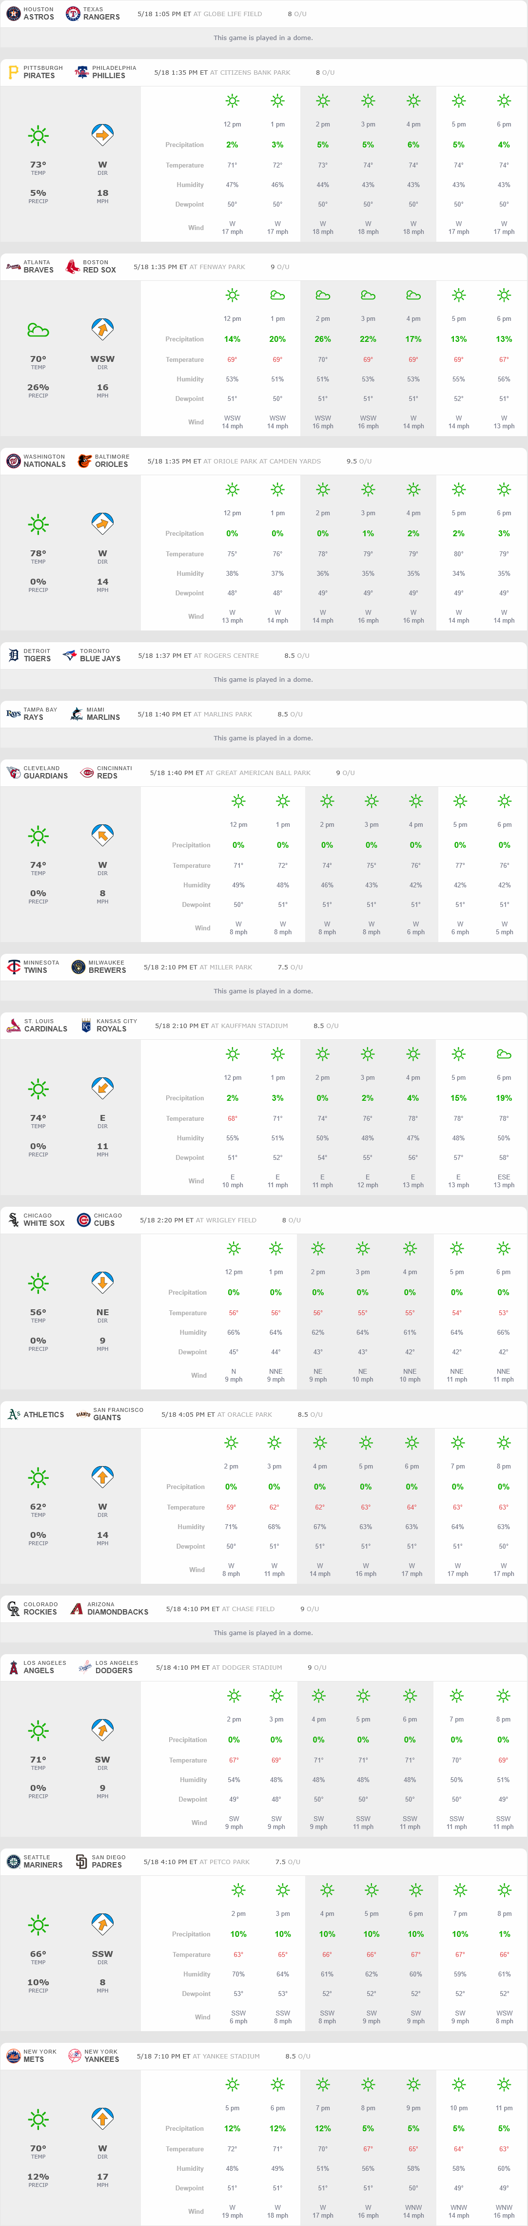528x2226 pixels.
Task: Open the Los Angeles Dodgers logo
Action: (x=85, y=1669)
